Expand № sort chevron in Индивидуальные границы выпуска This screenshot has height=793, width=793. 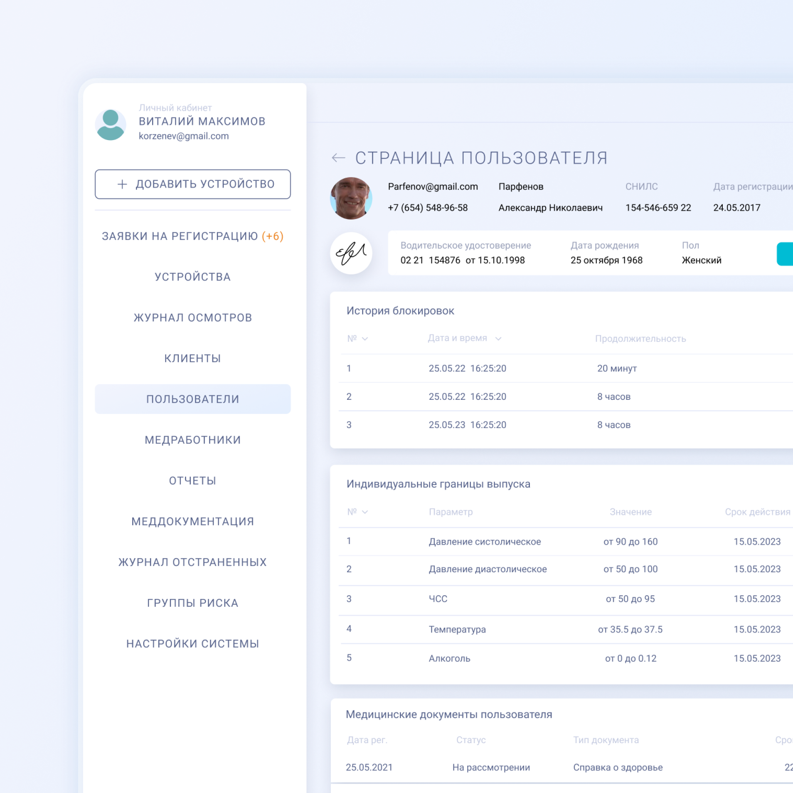click(365, 512)
